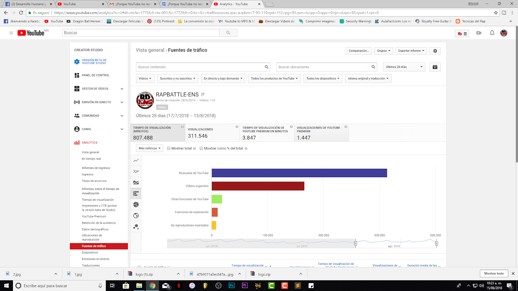This screenshot has width=518, height=291.
Task: Go to Vista general breadcrumb link
Action: [x=150, y=50]
